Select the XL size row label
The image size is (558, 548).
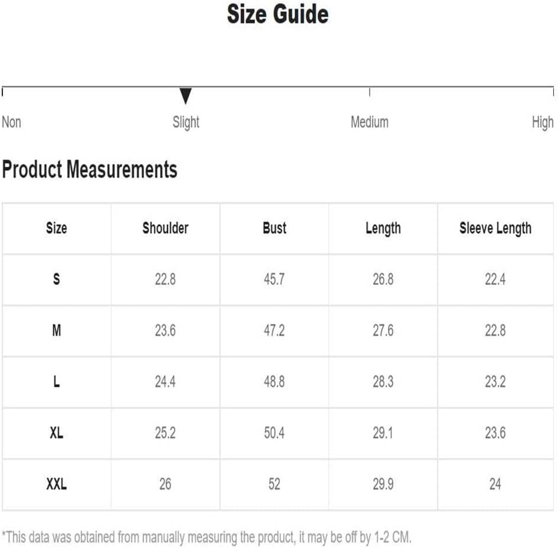(57, 433)
